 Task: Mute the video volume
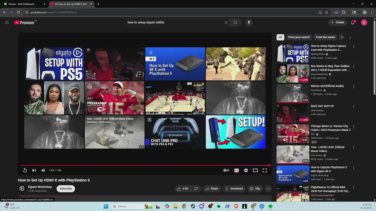coord(43,170)
